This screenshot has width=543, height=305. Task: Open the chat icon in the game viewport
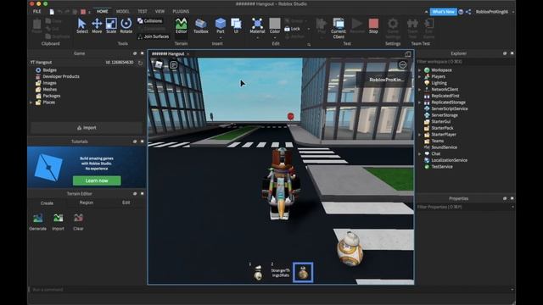[173, 64]
